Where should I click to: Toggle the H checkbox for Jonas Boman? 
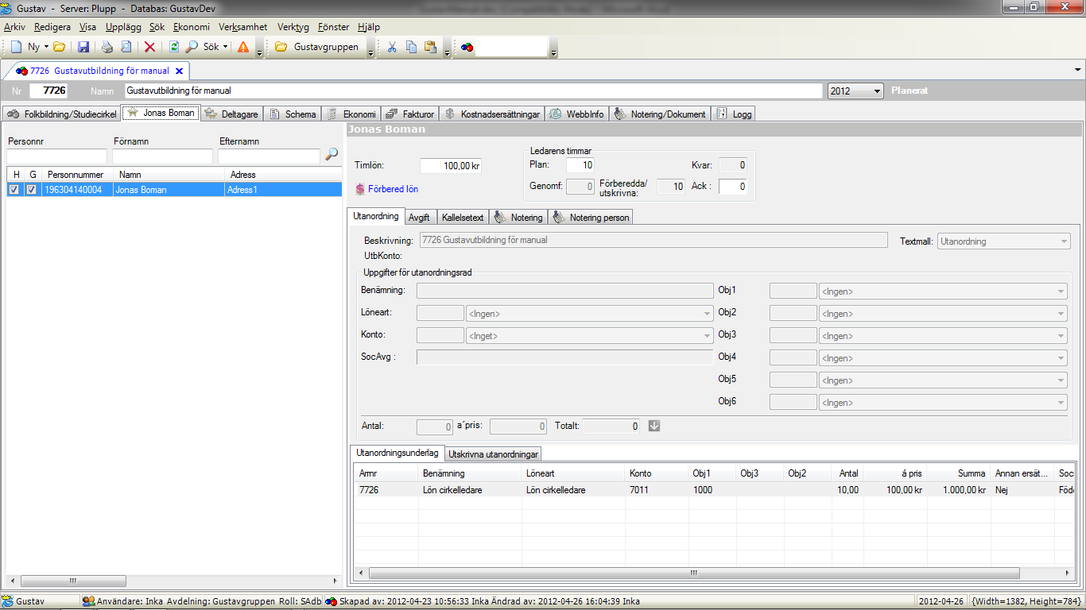(x=14, y=190)
